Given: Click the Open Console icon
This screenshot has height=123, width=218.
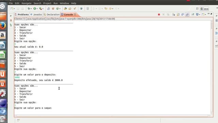Looking at the screenshot, I should [203, 14].
